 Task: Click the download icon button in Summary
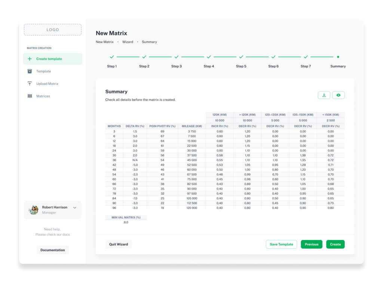[x=324, y=95]
